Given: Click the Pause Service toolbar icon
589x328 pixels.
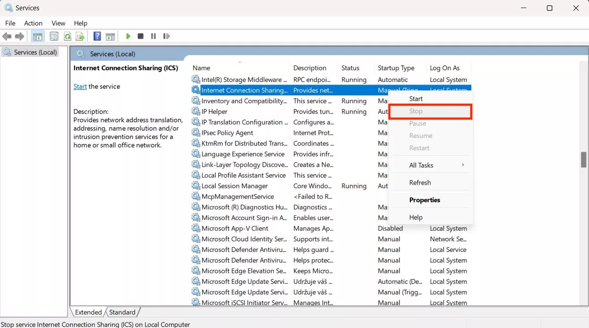Looking at the screenshot, I should point(154,36).
